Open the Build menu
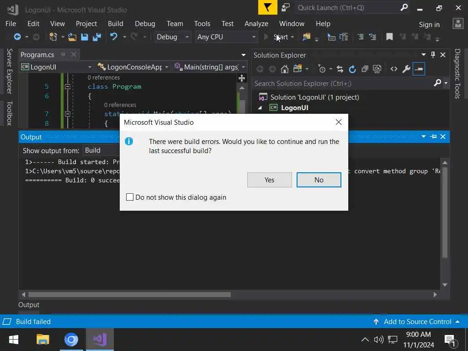 116,24
